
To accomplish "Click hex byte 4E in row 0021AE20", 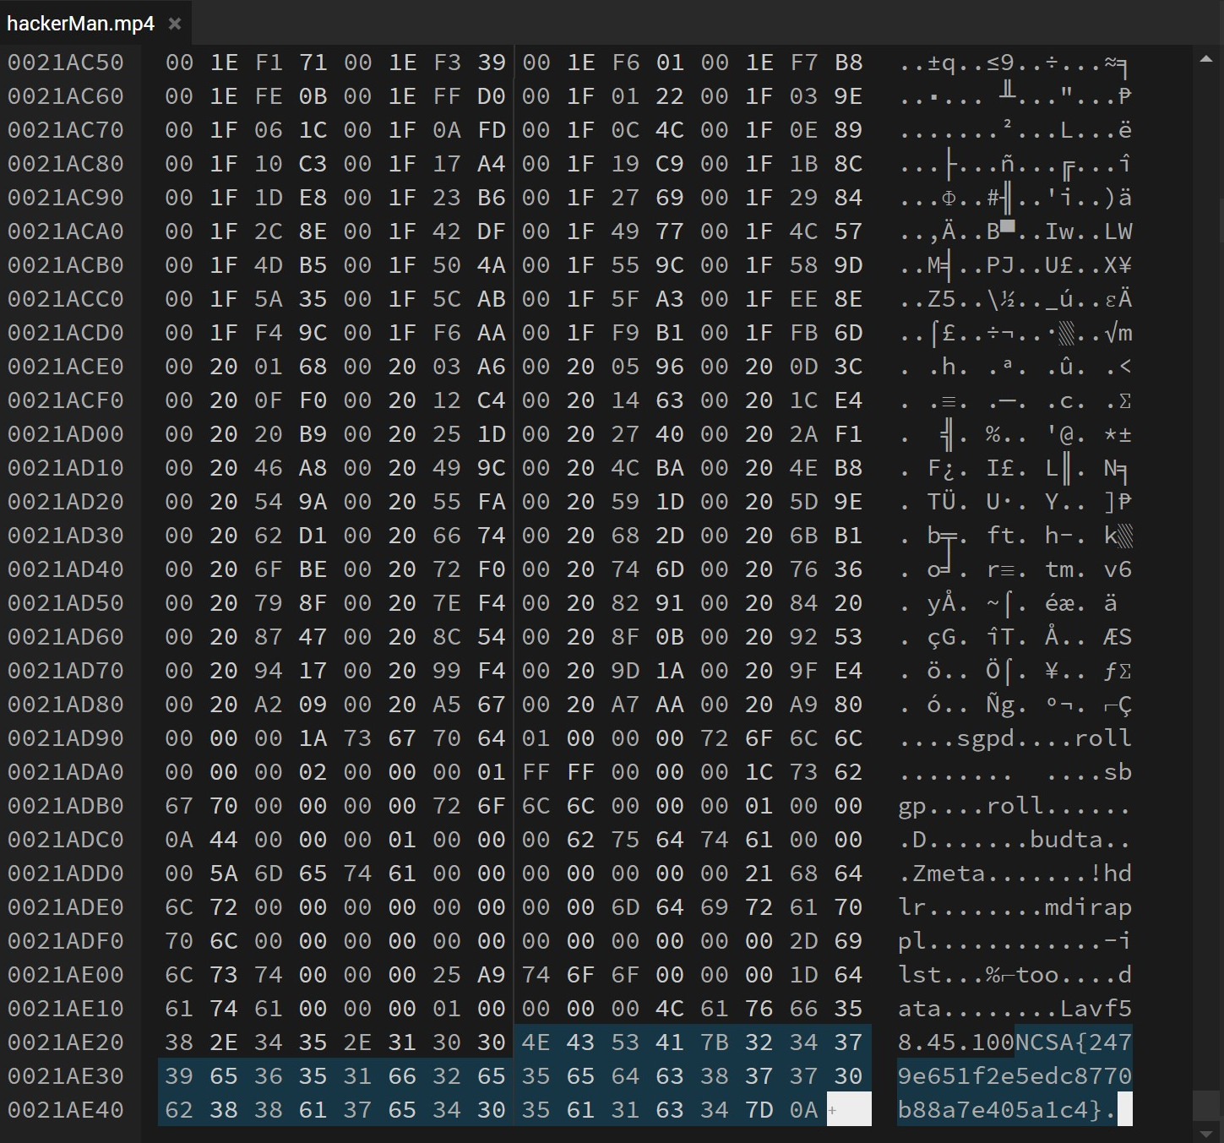I will 536,1042.
